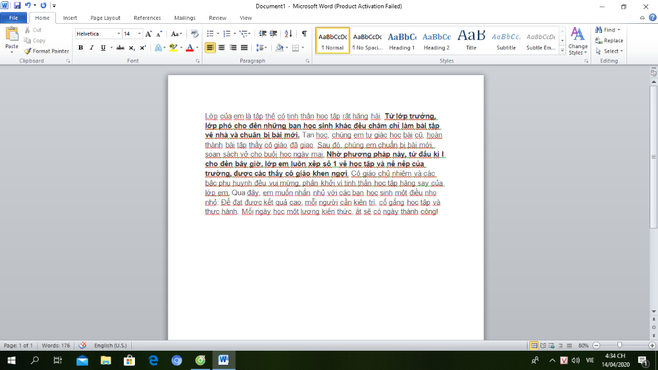Switch to the Insert tab
The image size is (658, 370).
[x=70, y=18]
